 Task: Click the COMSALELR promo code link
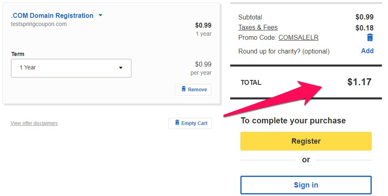click(x=299, y=37)
